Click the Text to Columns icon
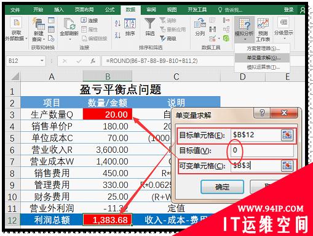This screenshot has height=236, width=313. click(200, 23)
